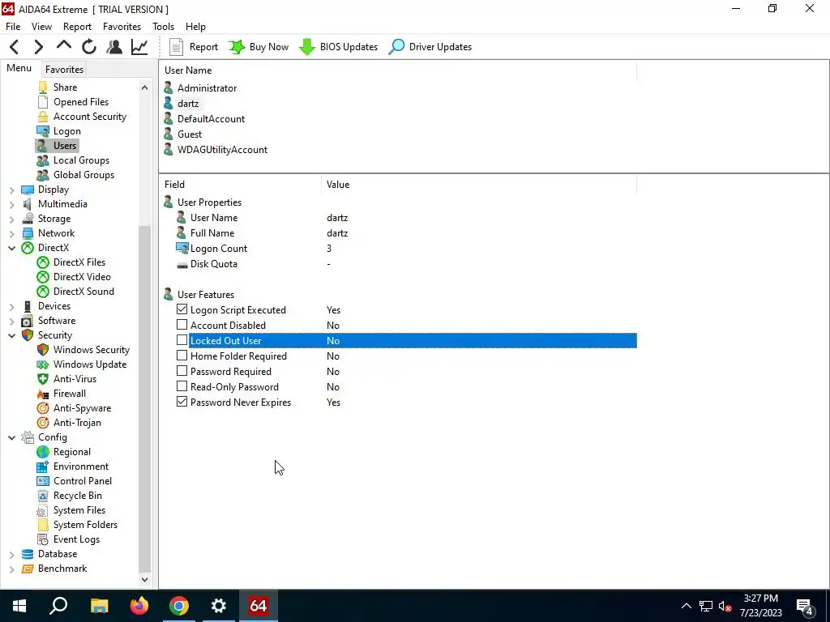Image resolution: width=830 pixels, height=622 pixels.
Task: Expand the Devices tree node
Action: click(x=11, y=306)
